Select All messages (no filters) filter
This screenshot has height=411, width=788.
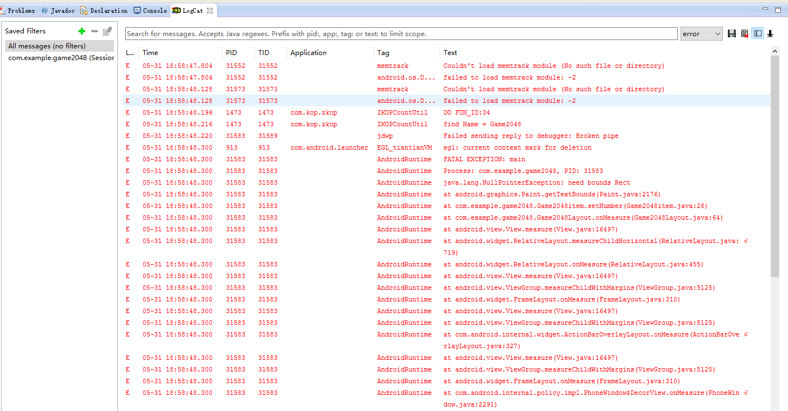coord(60,46)
